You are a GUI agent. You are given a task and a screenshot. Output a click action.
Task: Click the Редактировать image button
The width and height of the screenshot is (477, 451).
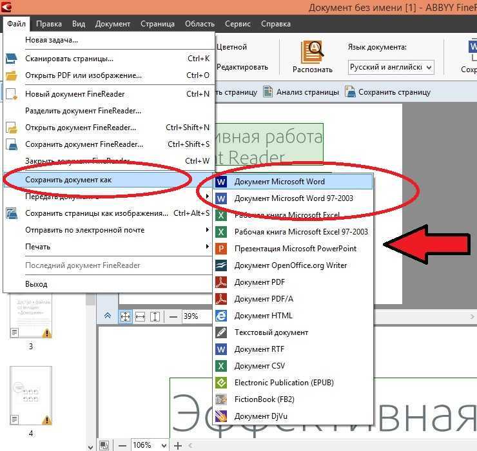(242, 67)
